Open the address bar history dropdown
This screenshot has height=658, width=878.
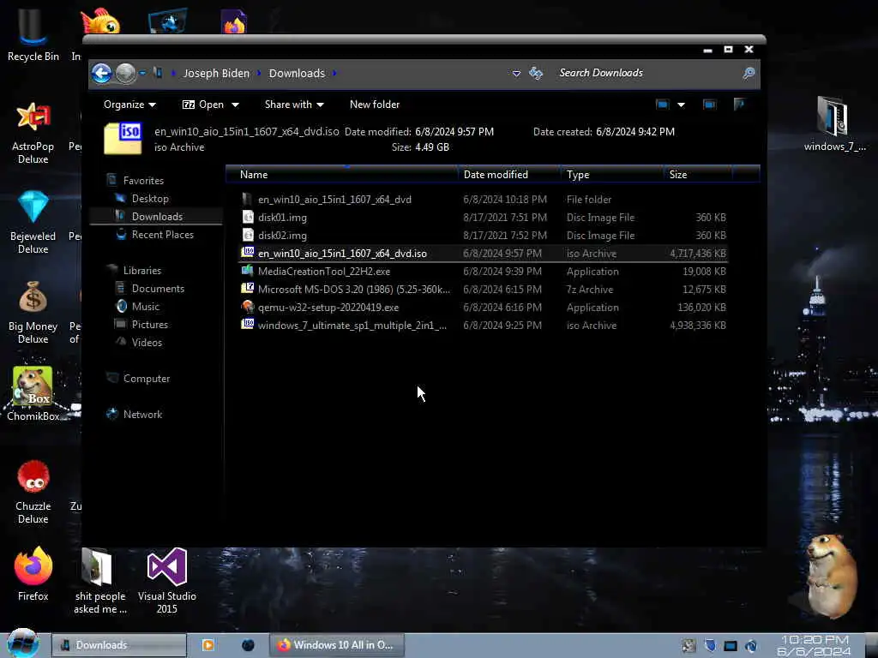516,74
